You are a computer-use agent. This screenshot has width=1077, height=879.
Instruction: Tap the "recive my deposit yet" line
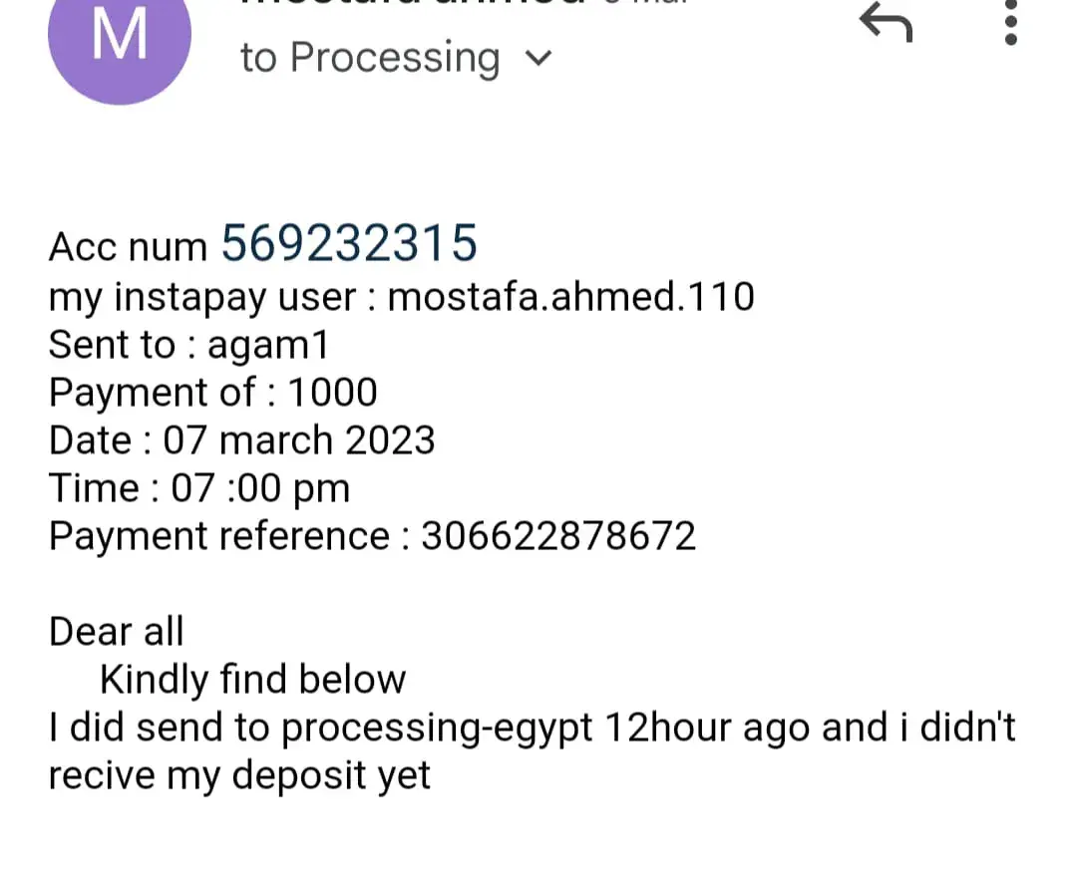tap(239, 776)
